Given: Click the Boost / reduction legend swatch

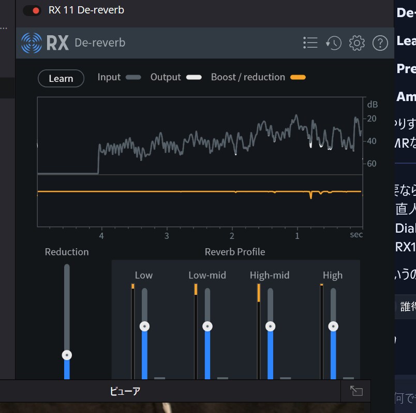Looking at the screenshot, I should (x=298, y=77).
